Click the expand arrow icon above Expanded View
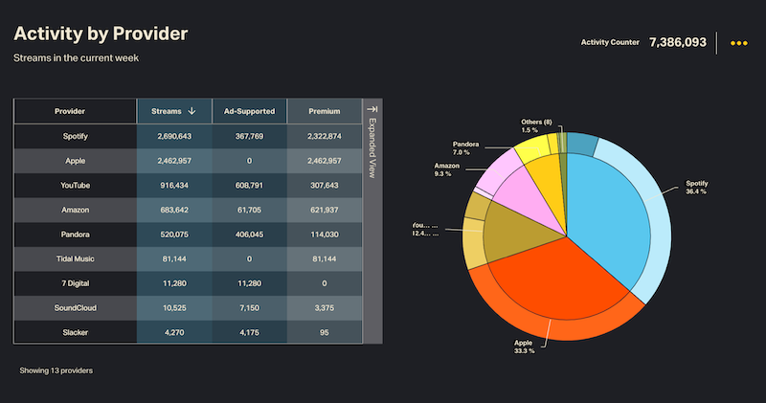Screen dimensions: 766x403 [372, 110]
